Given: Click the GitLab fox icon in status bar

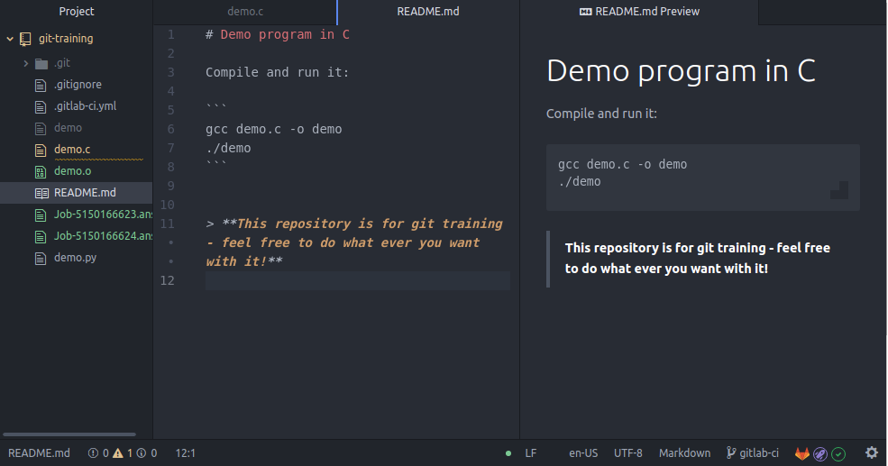Looking at the screenshot, I should point(801,453).
